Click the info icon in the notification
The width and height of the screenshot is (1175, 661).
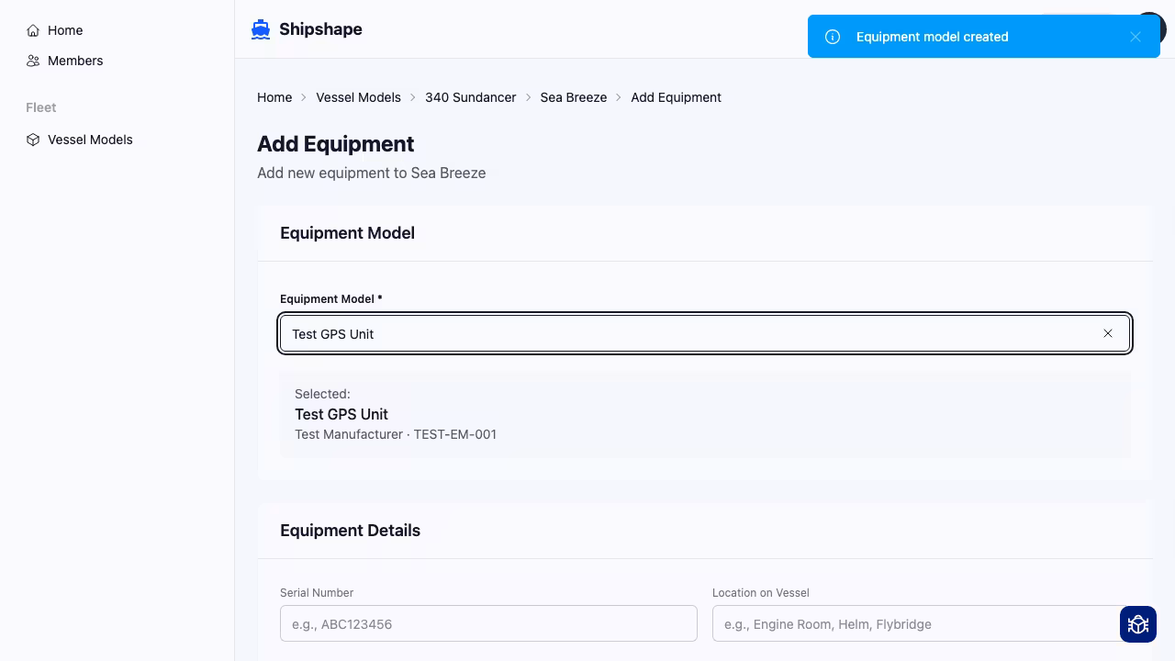[833, 37]
